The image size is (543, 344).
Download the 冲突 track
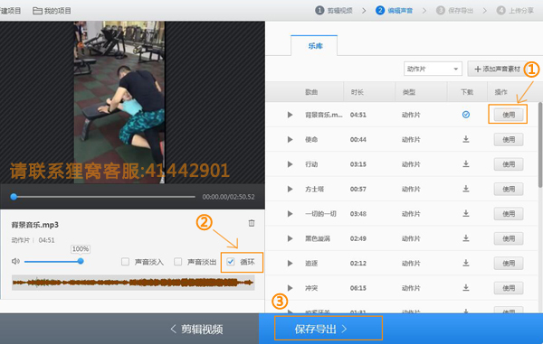(x=466, y=288)
